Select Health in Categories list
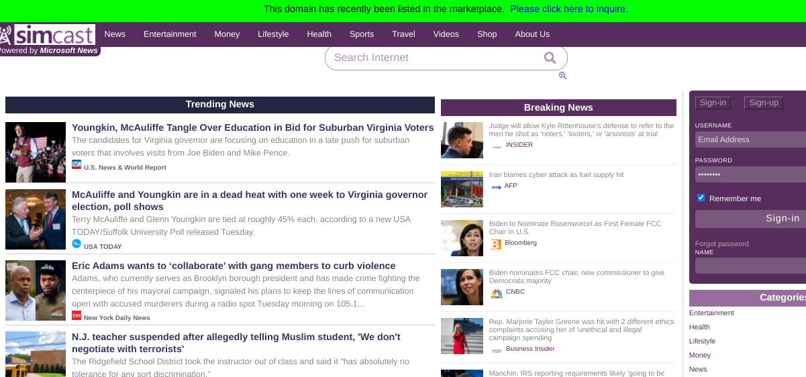Viewport: 806px width, 377px height. (x=699, y=327)
